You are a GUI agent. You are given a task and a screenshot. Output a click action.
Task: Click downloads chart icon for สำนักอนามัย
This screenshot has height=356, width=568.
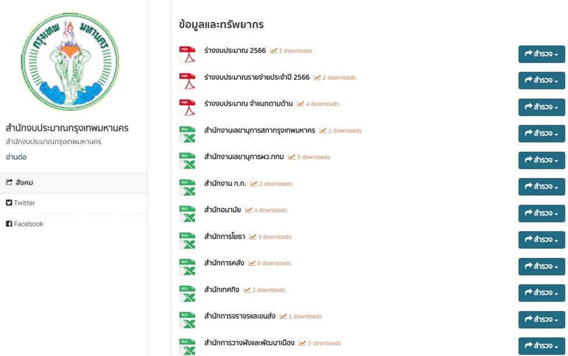[248, 210]
